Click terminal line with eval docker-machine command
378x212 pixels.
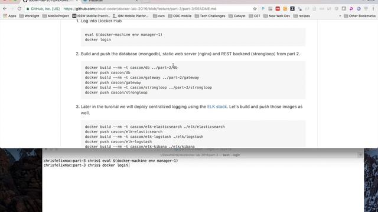[x=110, y=161]
